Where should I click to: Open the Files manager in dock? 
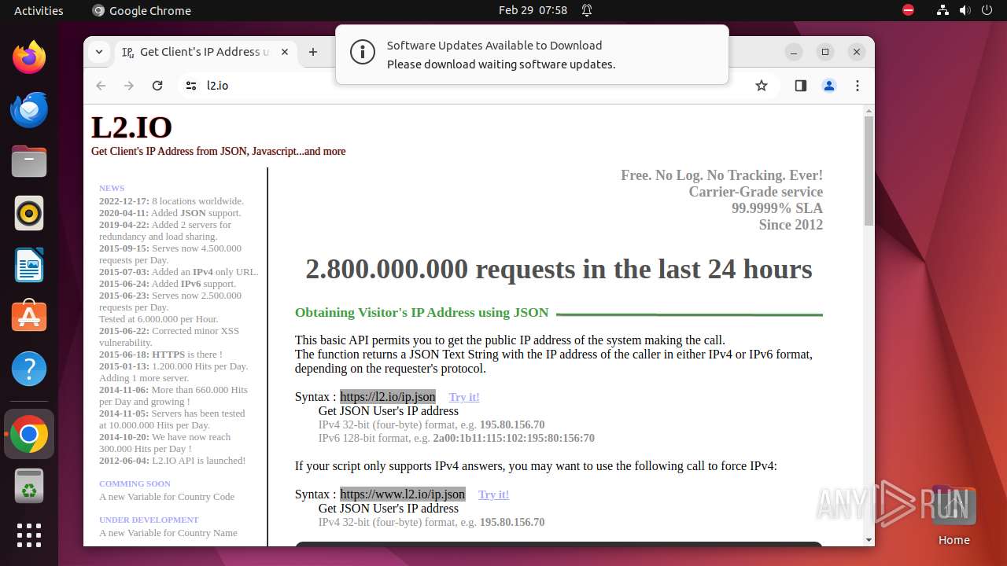click(x=29, y=161)
